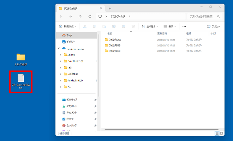Click chevron before テストフォルダ in address bar

pos(106,17)
